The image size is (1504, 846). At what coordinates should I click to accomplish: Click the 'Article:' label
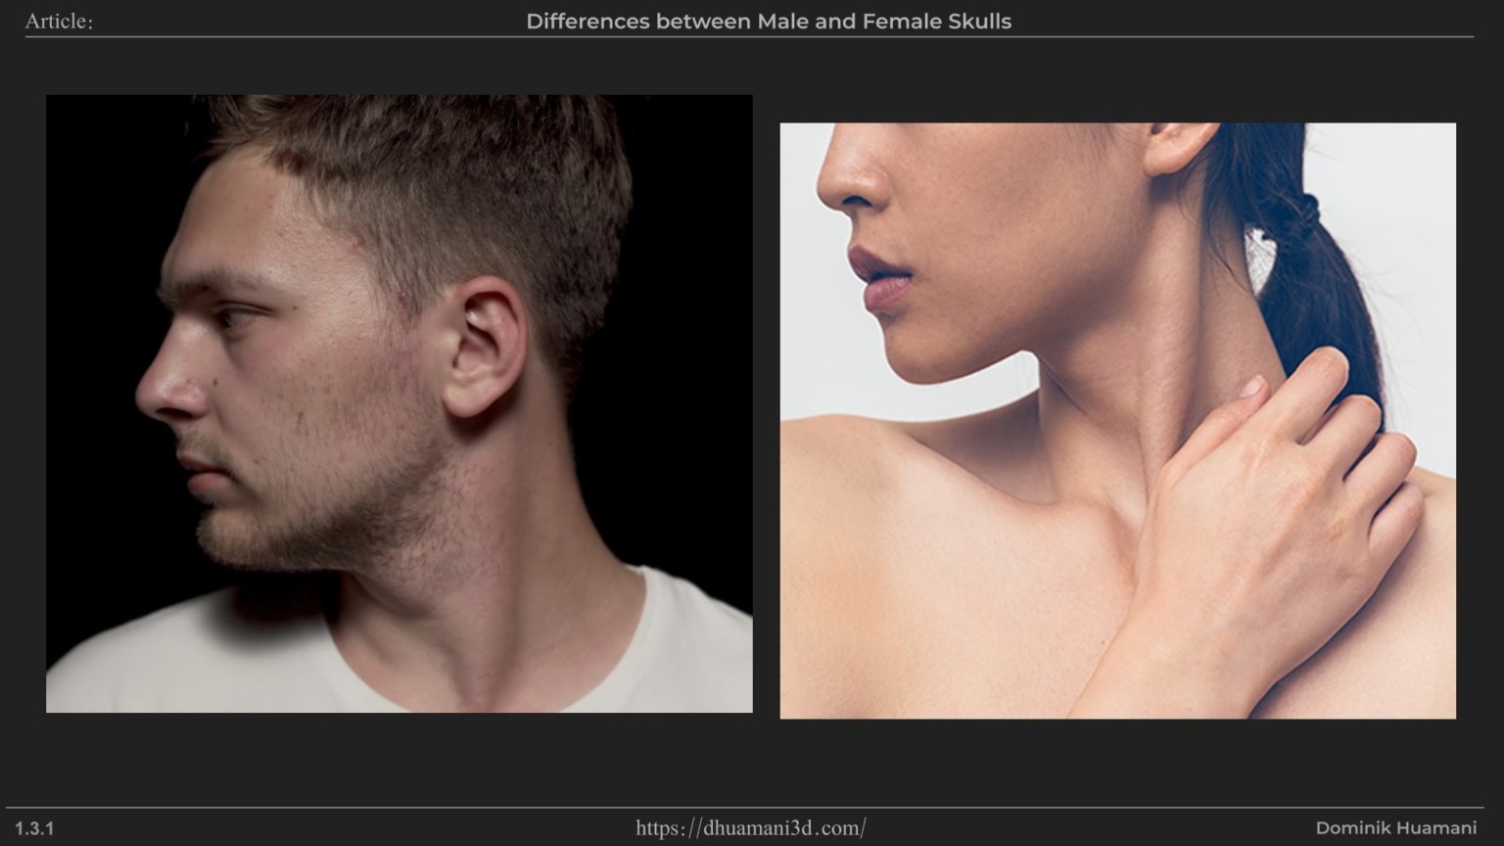click(x=59, y=22)
